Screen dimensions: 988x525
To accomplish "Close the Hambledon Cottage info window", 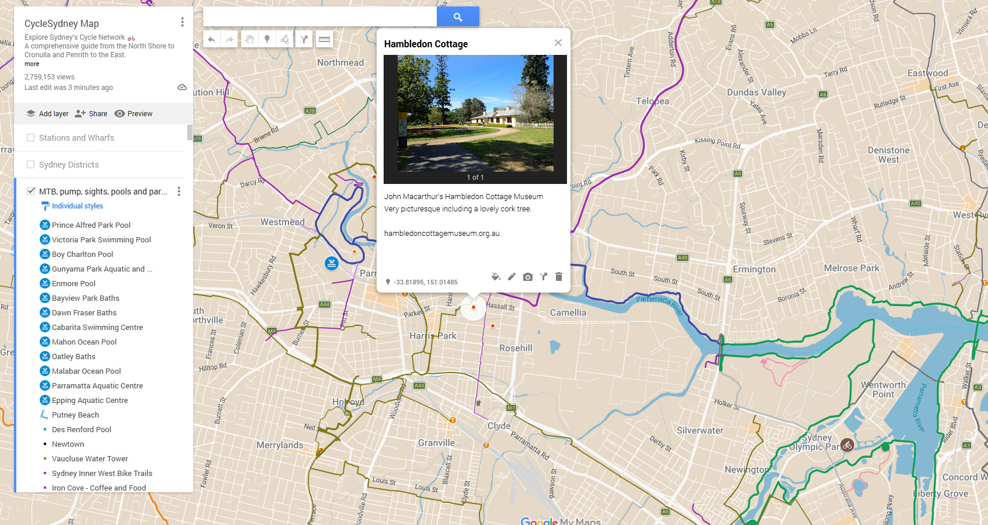I will (x=558, y=43).
